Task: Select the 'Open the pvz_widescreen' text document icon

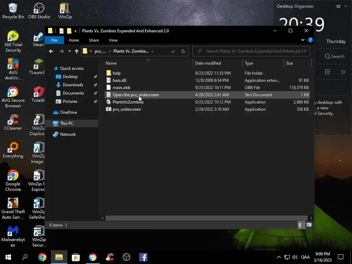Action: 109,95
